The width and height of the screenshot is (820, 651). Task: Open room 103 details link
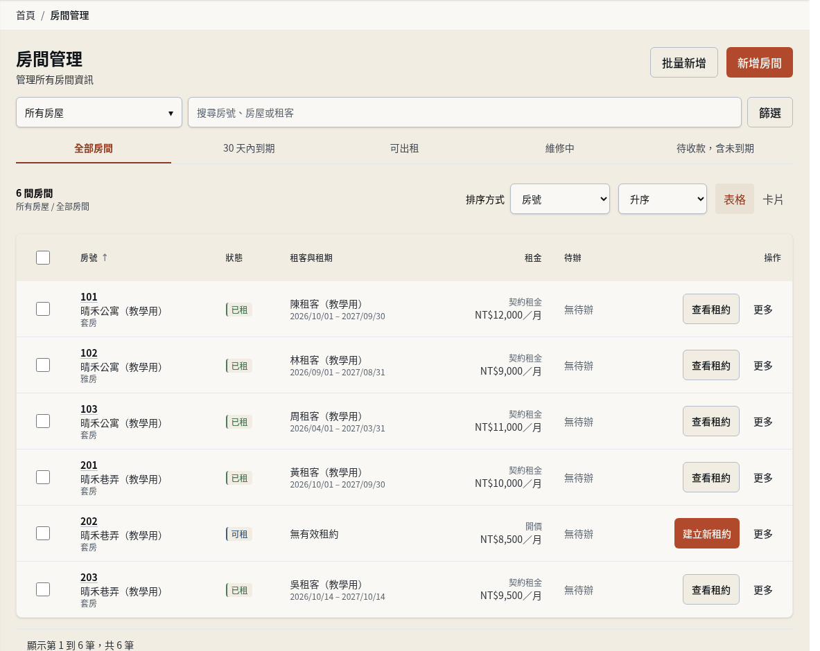tap(89, 409)
